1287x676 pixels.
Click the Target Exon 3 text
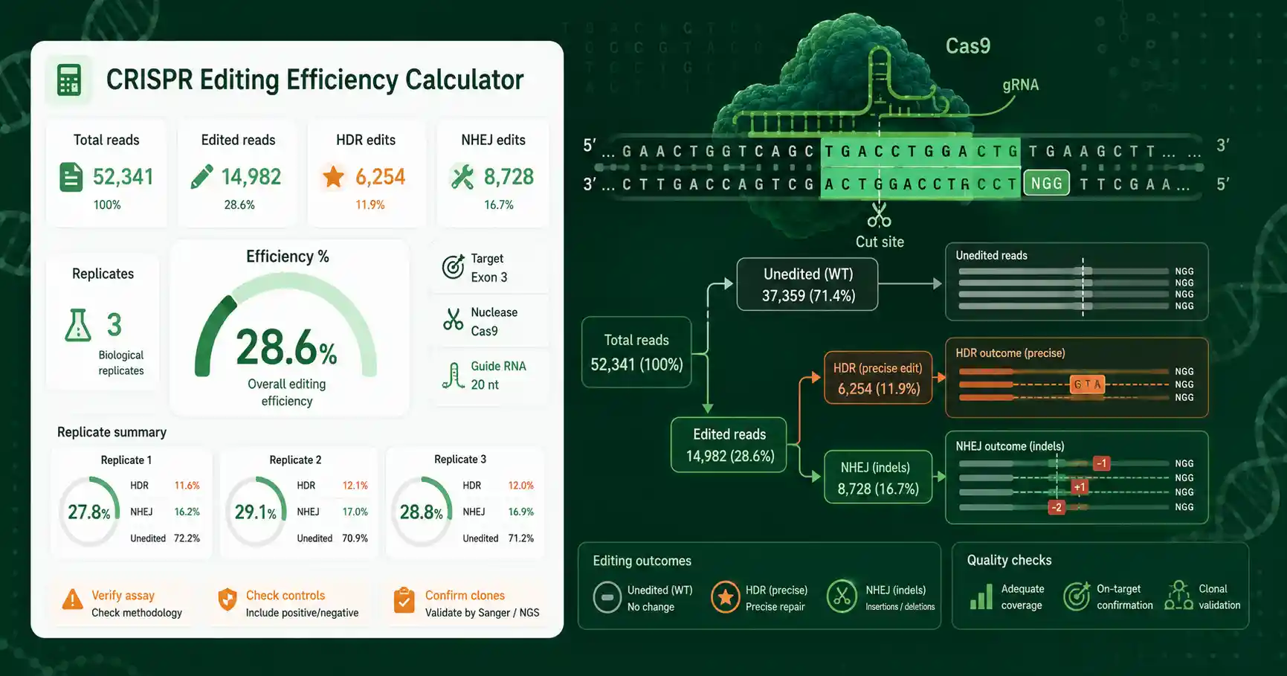[488, 268]
